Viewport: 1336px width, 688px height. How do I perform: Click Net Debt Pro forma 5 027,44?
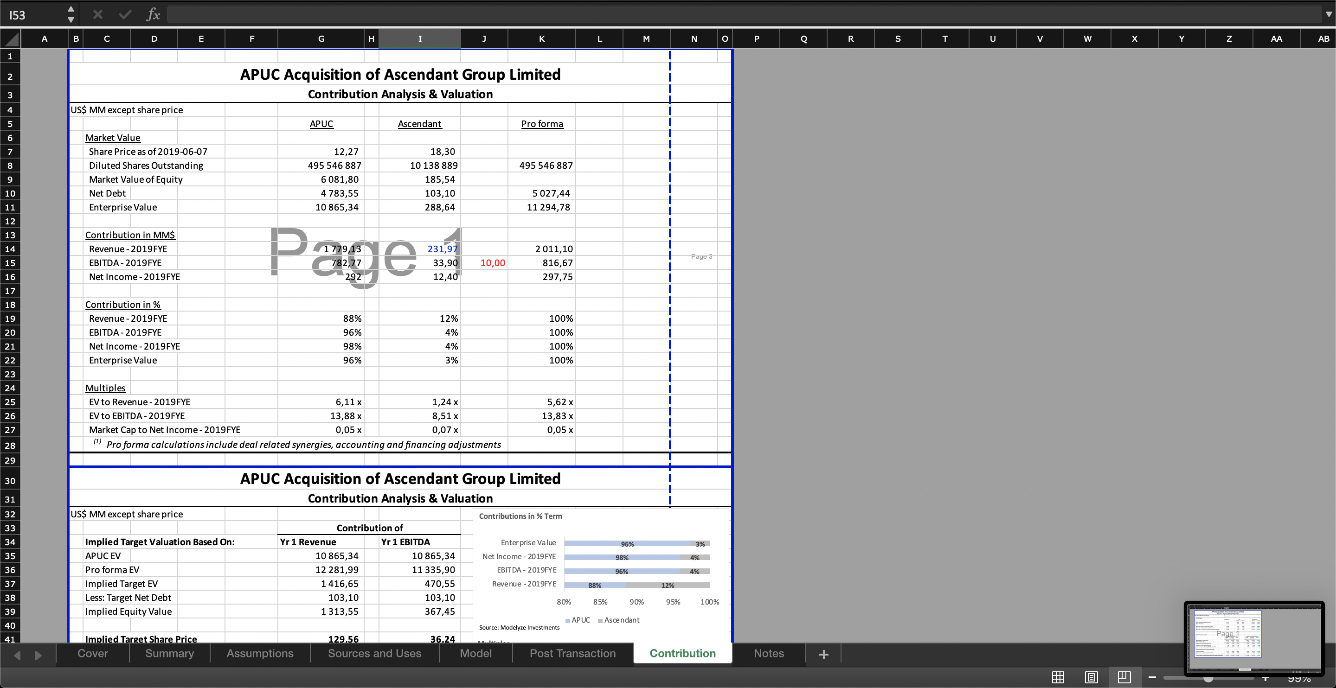click(541, 193)
